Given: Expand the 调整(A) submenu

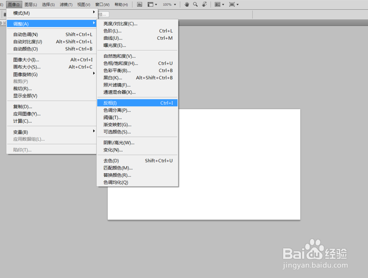Looking at the screenshot, I should [x=52, y=24].
